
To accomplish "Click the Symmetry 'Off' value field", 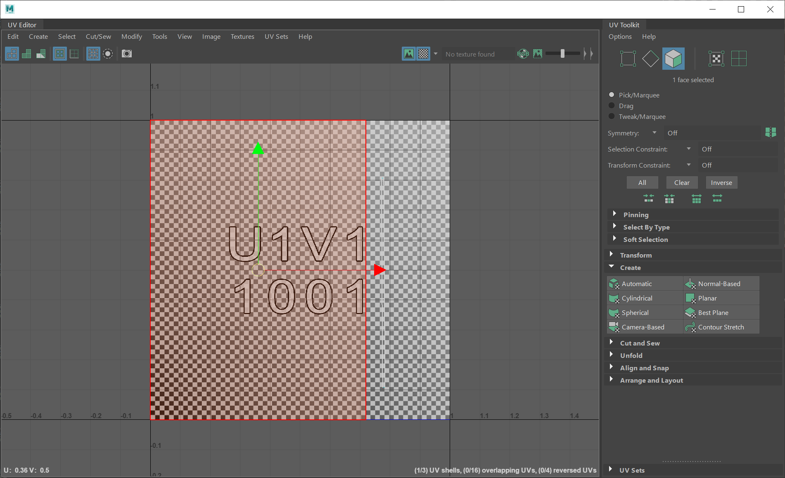I will point(712,133).
